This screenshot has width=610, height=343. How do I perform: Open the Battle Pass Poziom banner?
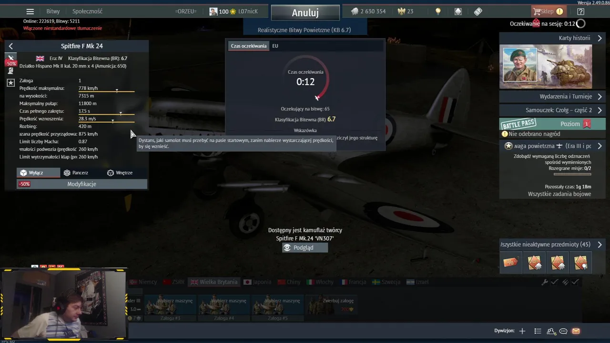552,124
